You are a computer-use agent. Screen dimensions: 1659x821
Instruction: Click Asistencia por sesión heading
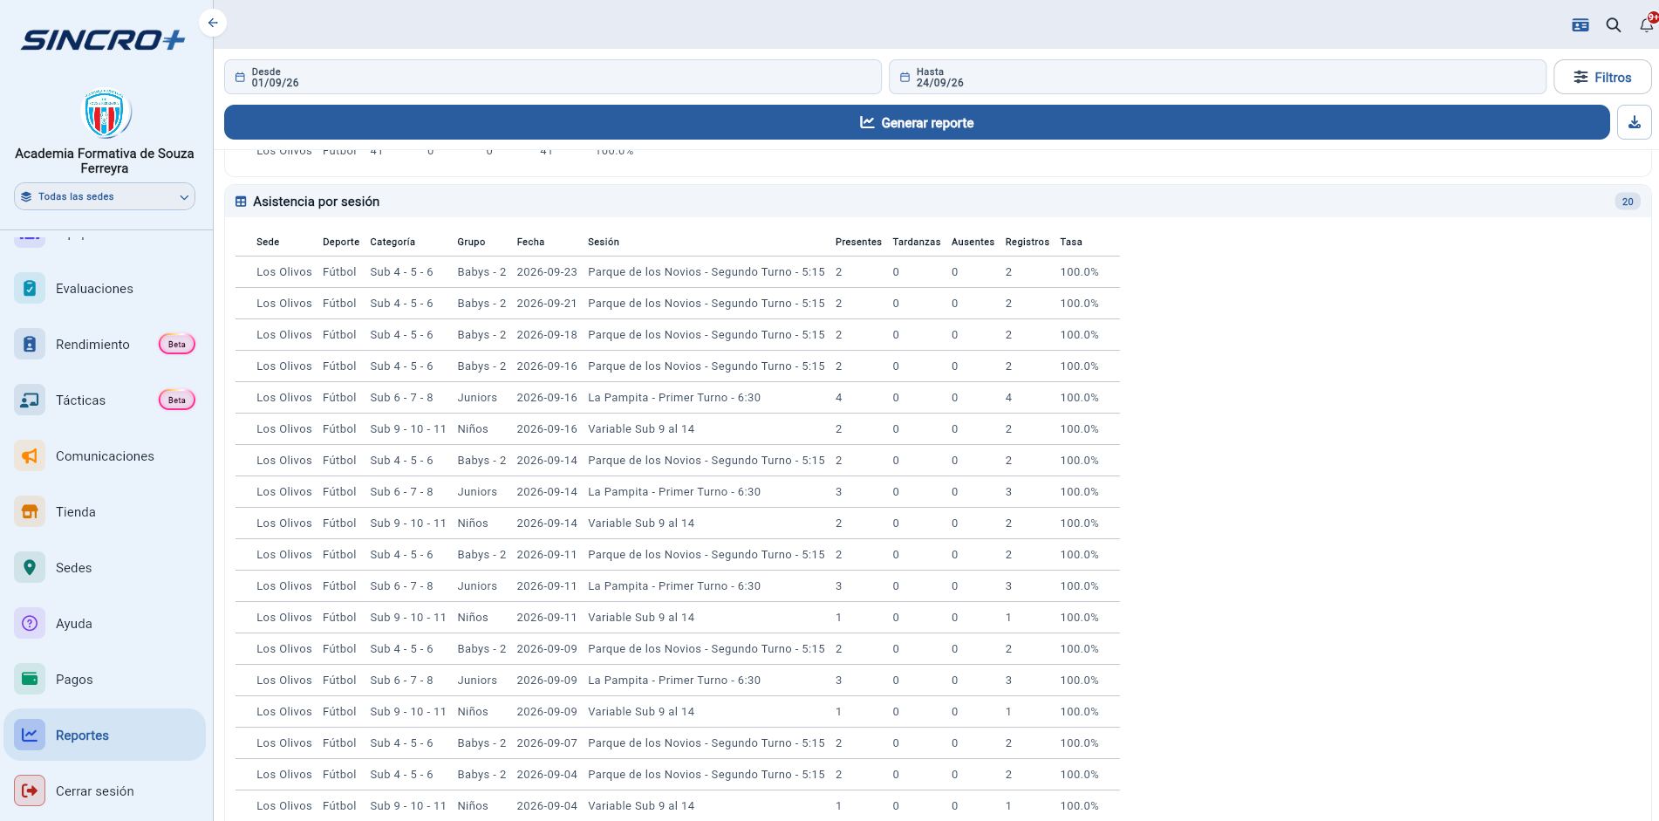click(x=316, y=202)
